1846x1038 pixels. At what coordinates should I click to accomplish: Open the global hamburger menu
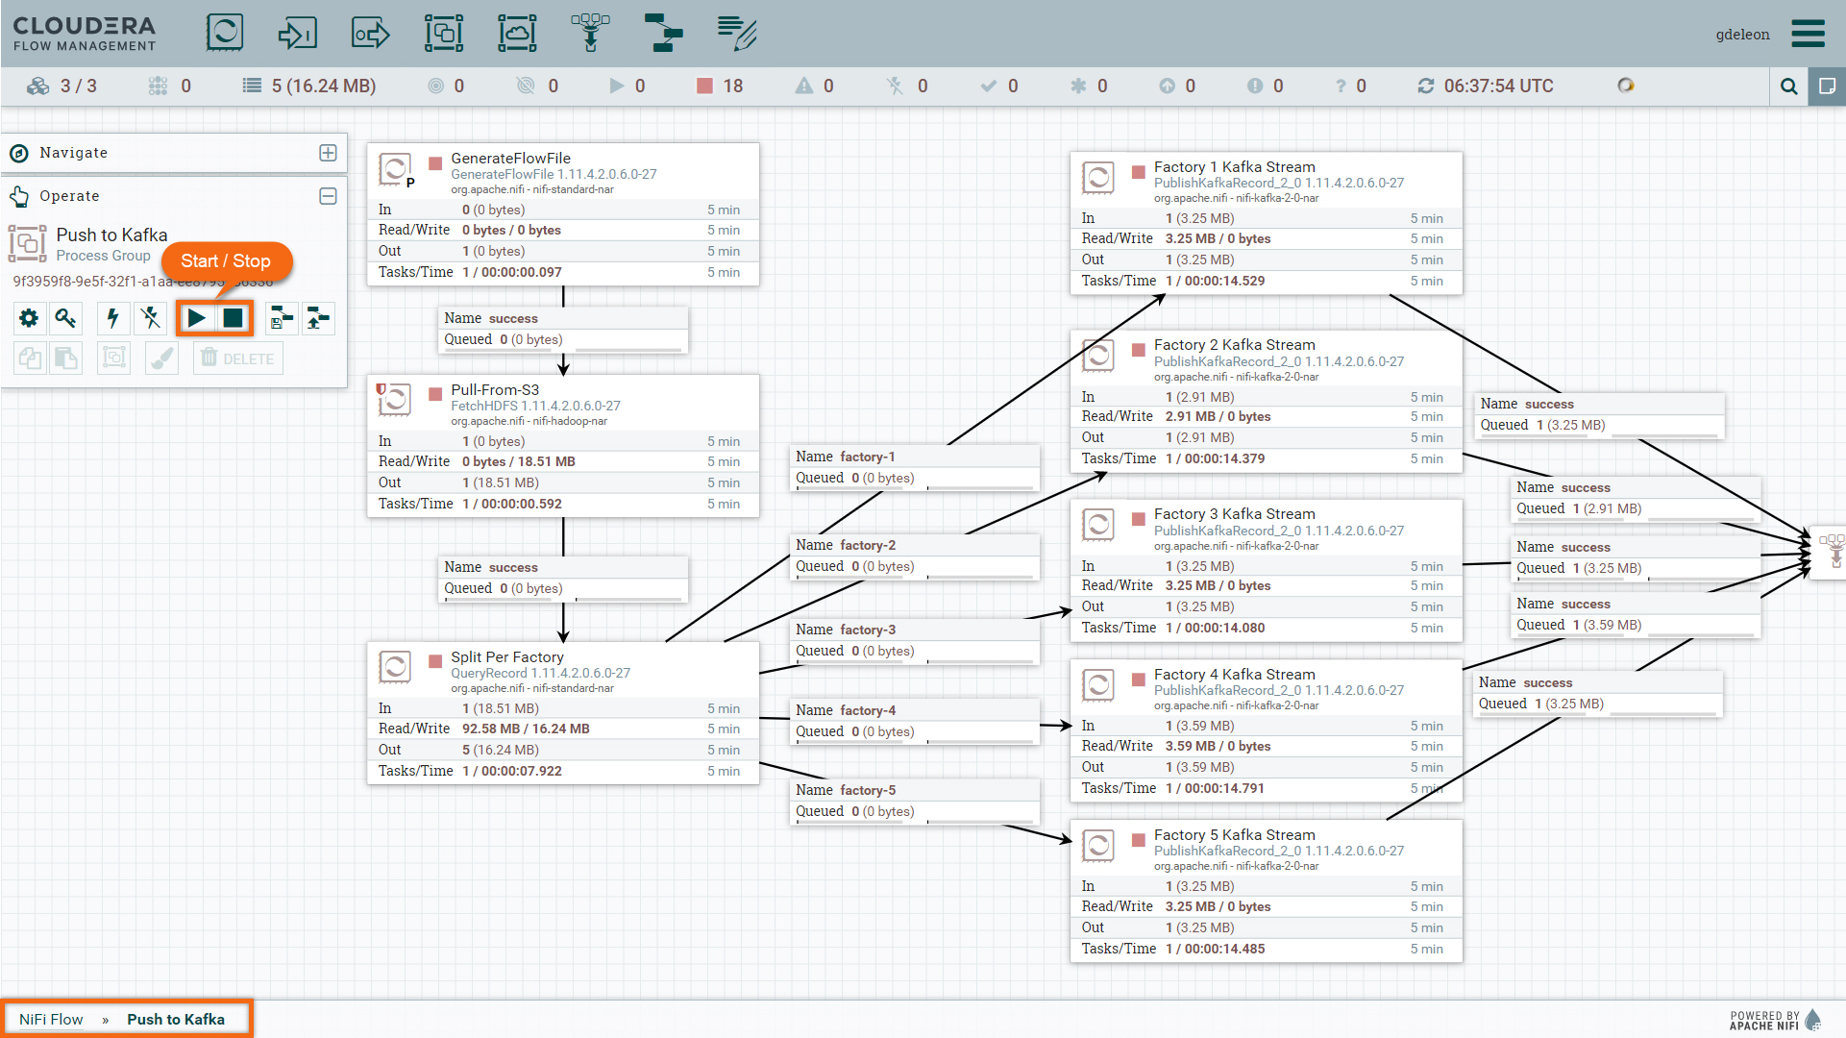pyautogui.click(x=1808, y=34)
